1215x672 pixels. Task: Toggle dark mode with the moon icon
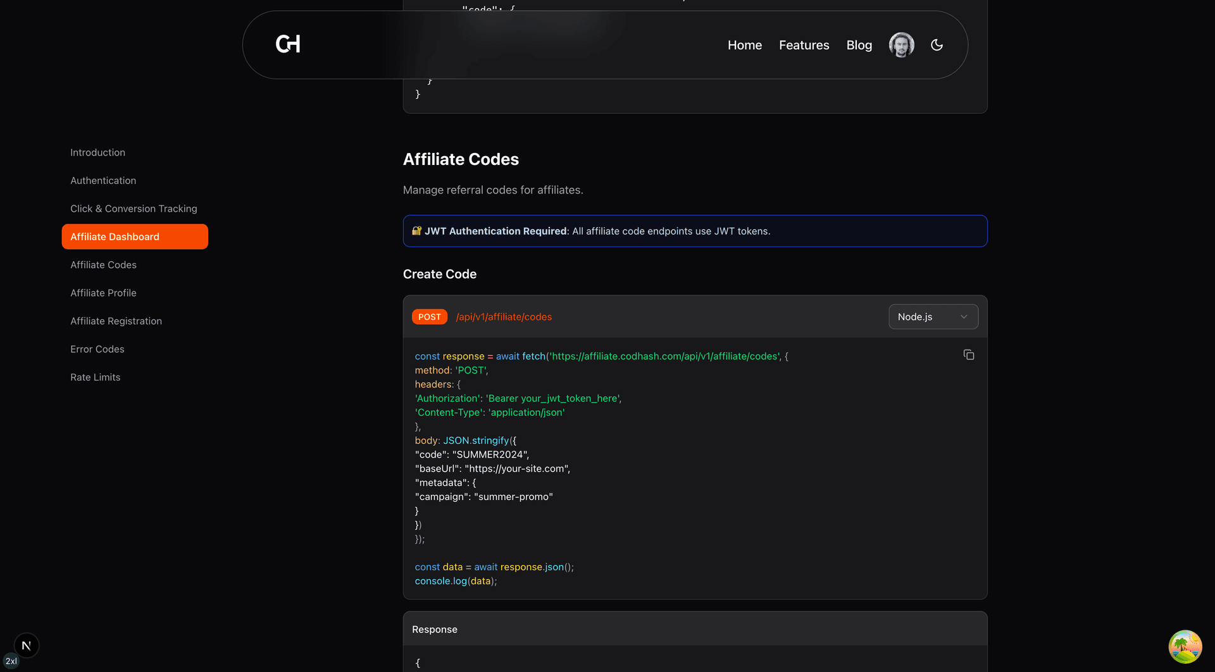(937, 44)
